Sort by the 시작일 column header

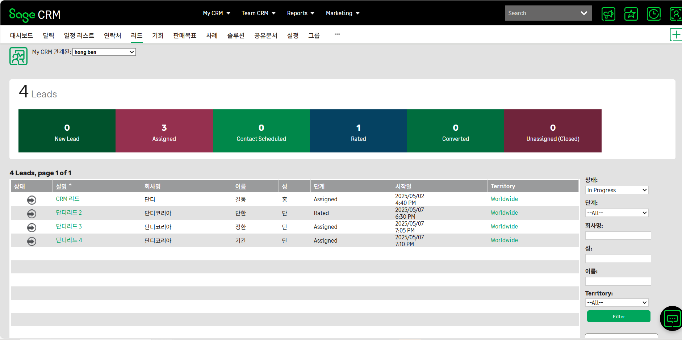click(x=403, y=186)
